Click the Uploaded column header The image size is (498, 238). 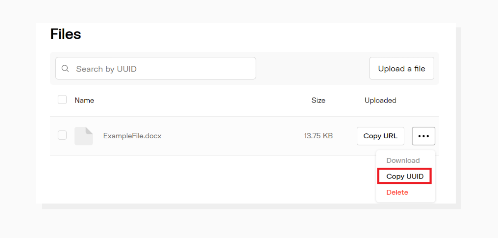coord(380,100)
